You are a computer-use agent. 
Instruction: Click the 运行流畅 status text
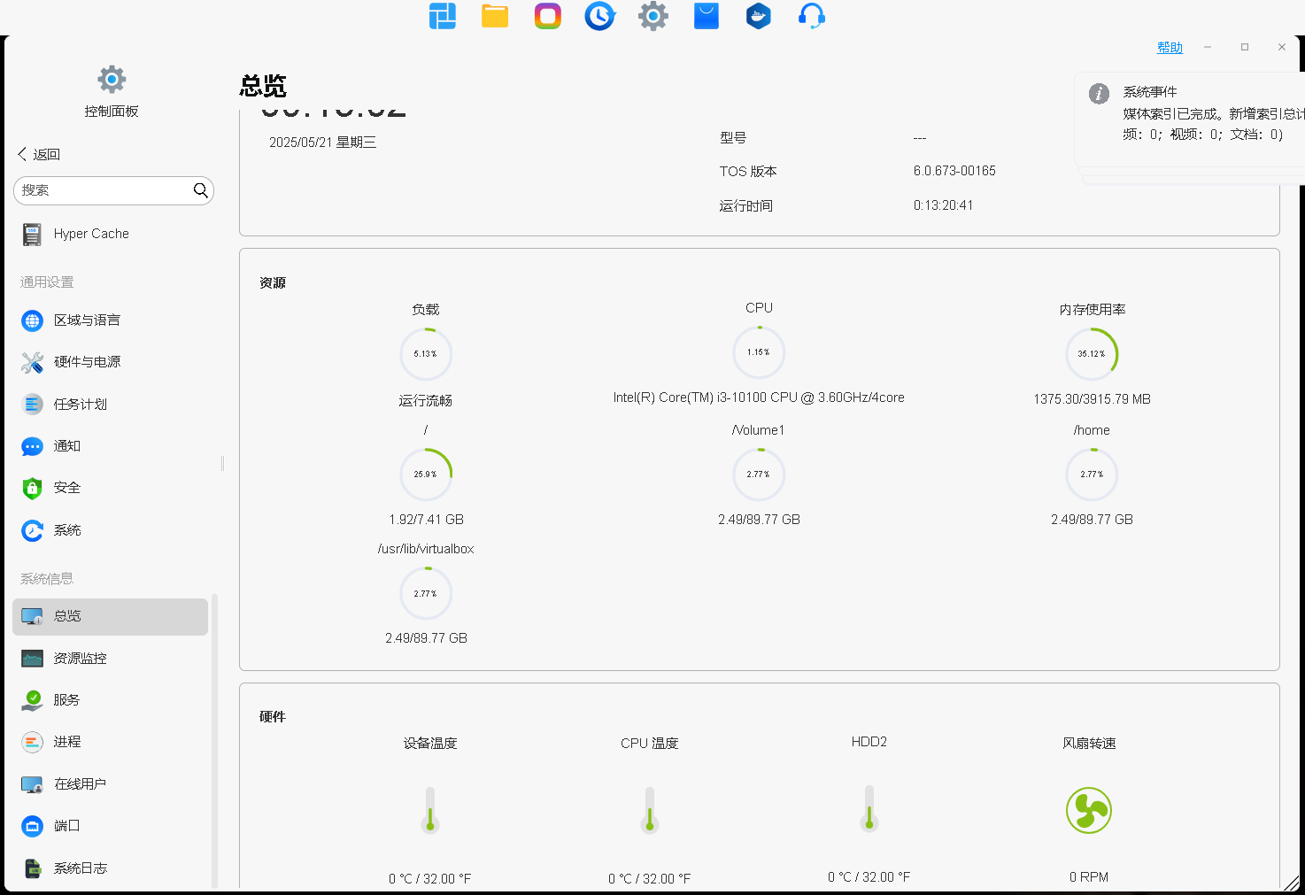point(426,401)
